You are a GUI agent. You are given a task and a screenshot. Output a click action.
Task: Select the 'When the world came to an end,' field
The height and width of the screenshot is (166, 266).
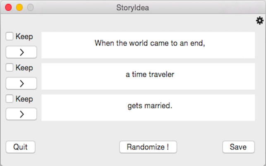pyautogui.click(x=148, y=45)
